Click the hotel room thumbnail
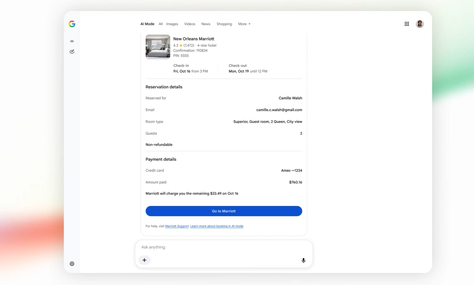474x285 pixels. [x=158, y=47]
